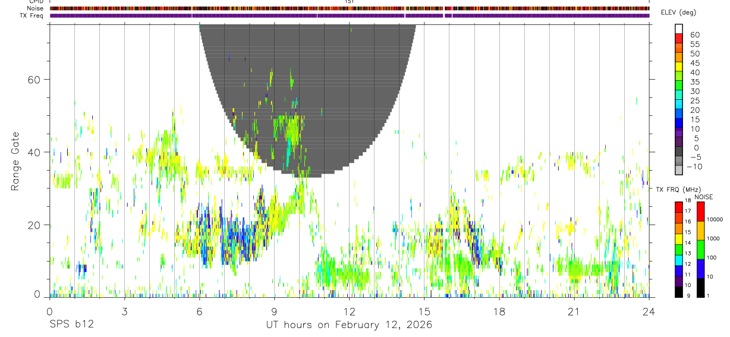Click the 3 tick label on the time axis
Image resolution: width=730 pixels, height=337 pixels.
point(124,311)
